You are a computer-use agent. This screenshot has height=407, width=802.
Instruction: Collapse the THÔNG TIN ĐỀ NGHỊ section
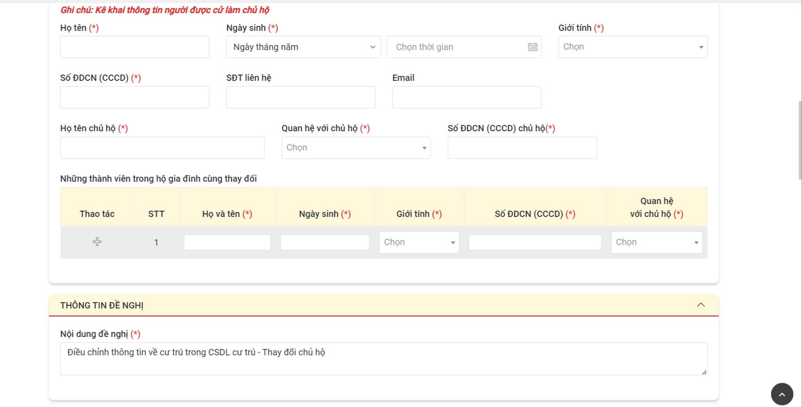click(701, 305)
